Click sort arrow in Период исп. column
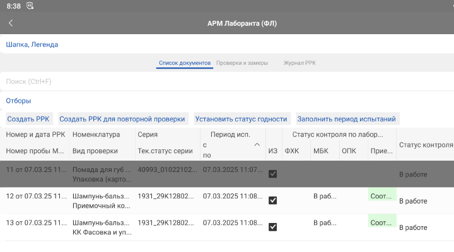This screenshot has height=252, width=454. (x=257, y=145)
